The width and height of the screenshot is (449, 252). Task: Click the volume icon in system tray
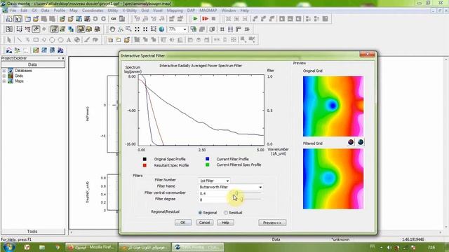[x=389, y=247]
